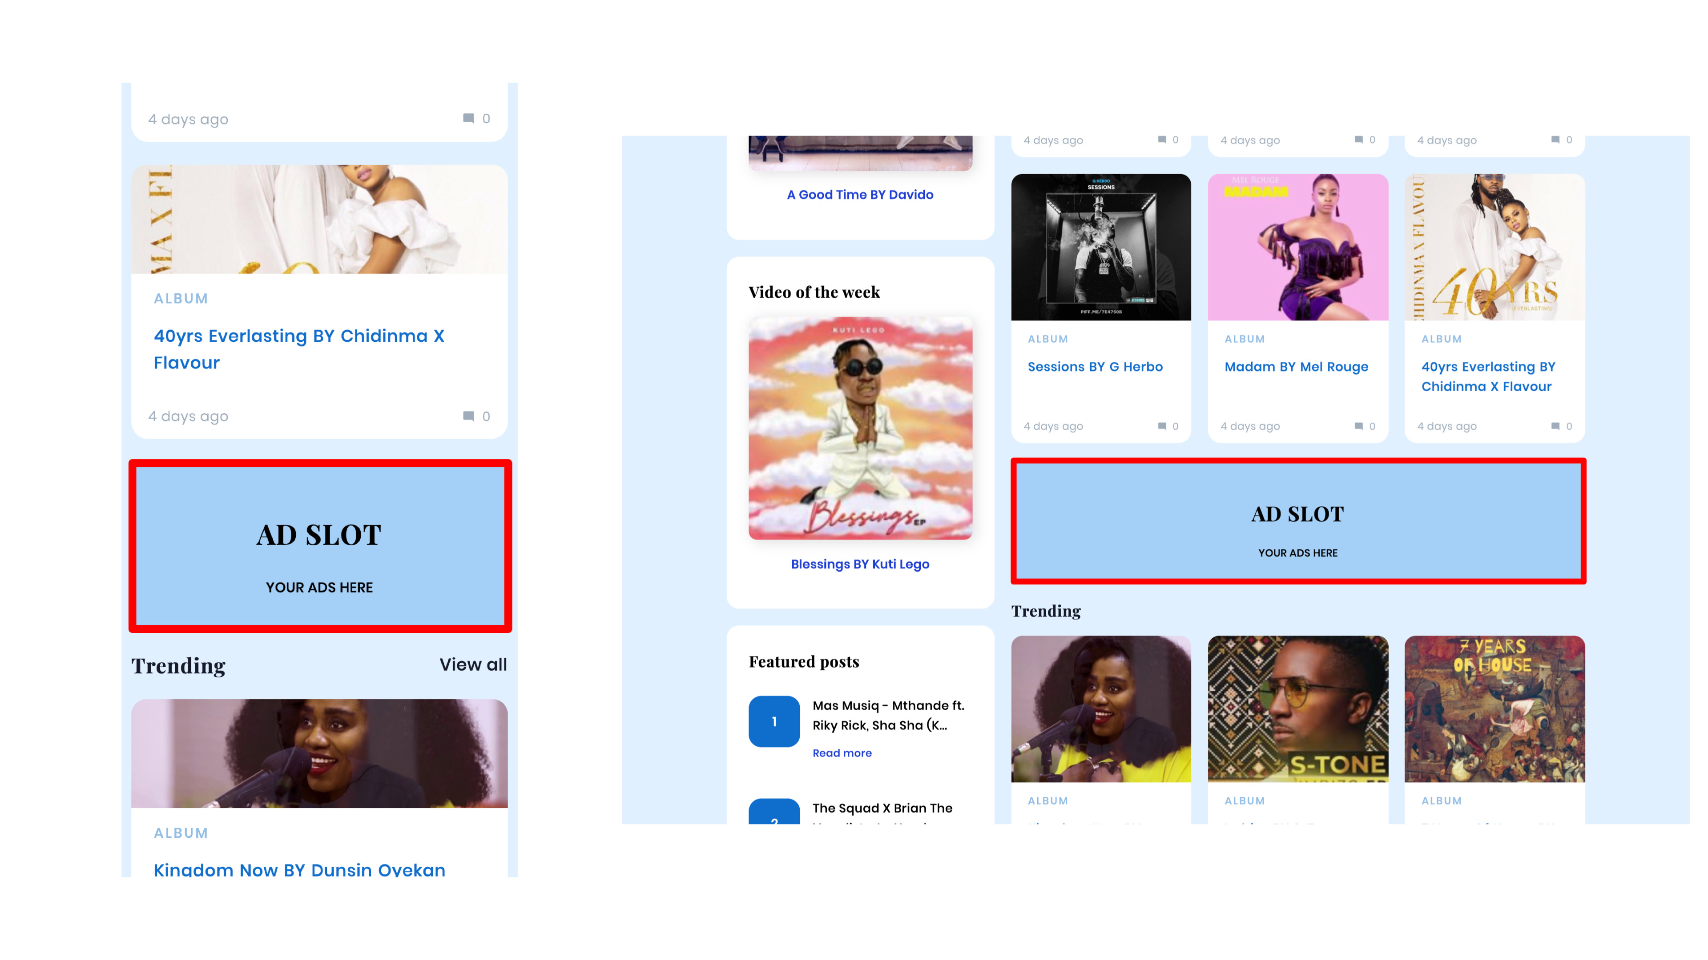Click comment icon on desktop 40yrs Everlasting card

pos(1555,426)
